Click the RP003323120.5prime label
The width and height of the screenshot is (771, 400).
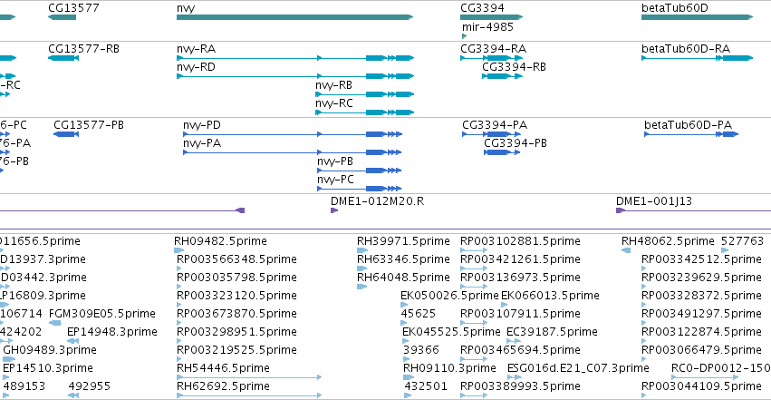coord(236,296)
